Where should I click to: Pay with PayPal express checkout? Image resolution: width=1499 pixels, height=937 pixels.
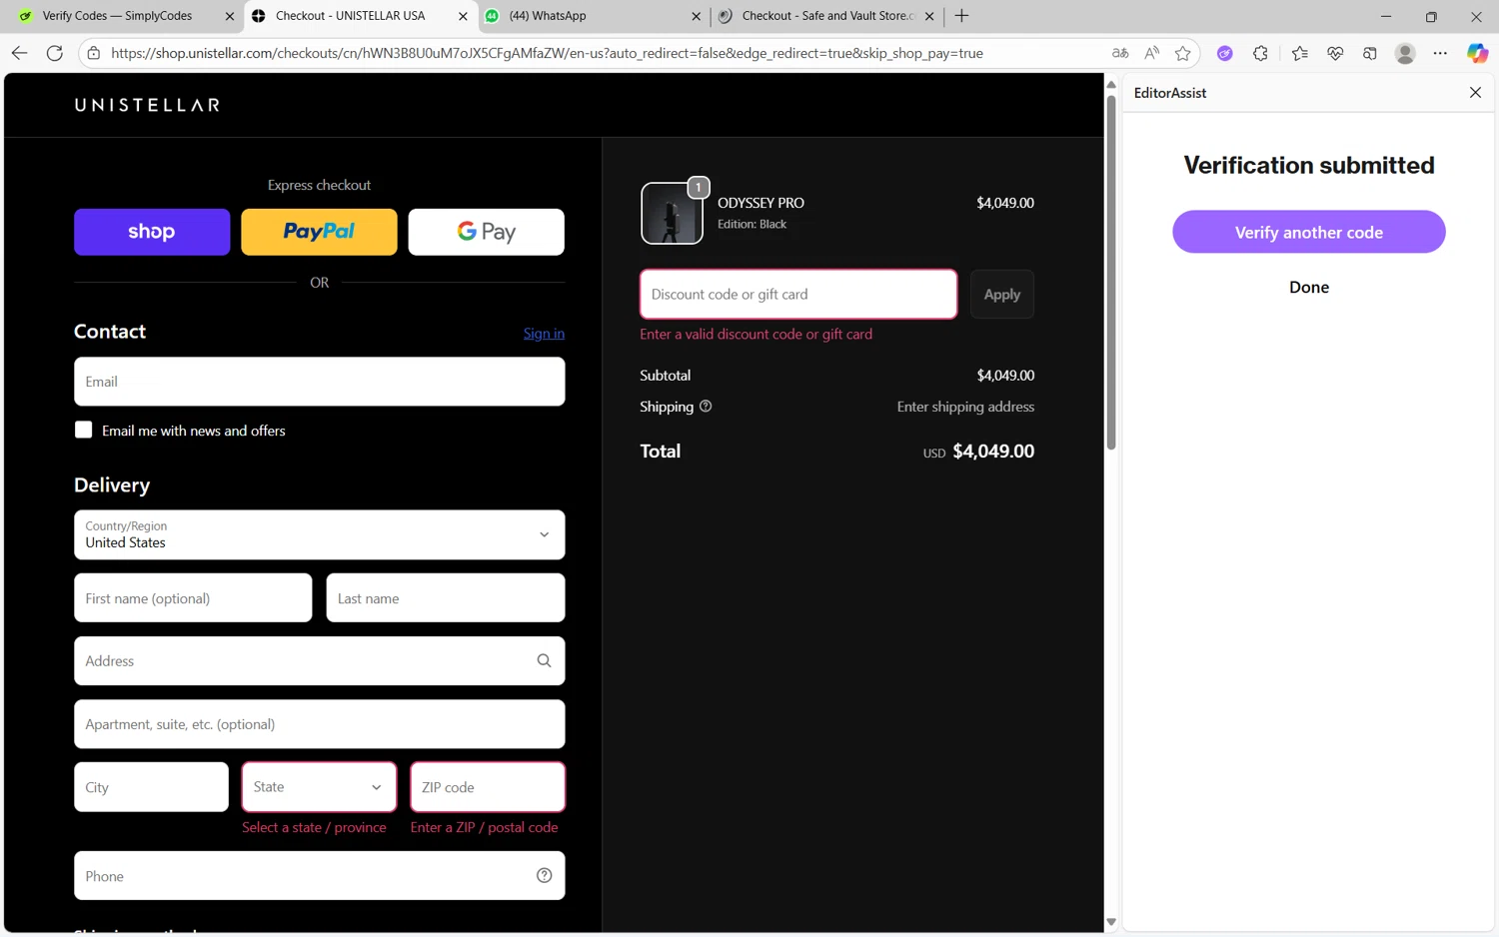coord(319,232)
